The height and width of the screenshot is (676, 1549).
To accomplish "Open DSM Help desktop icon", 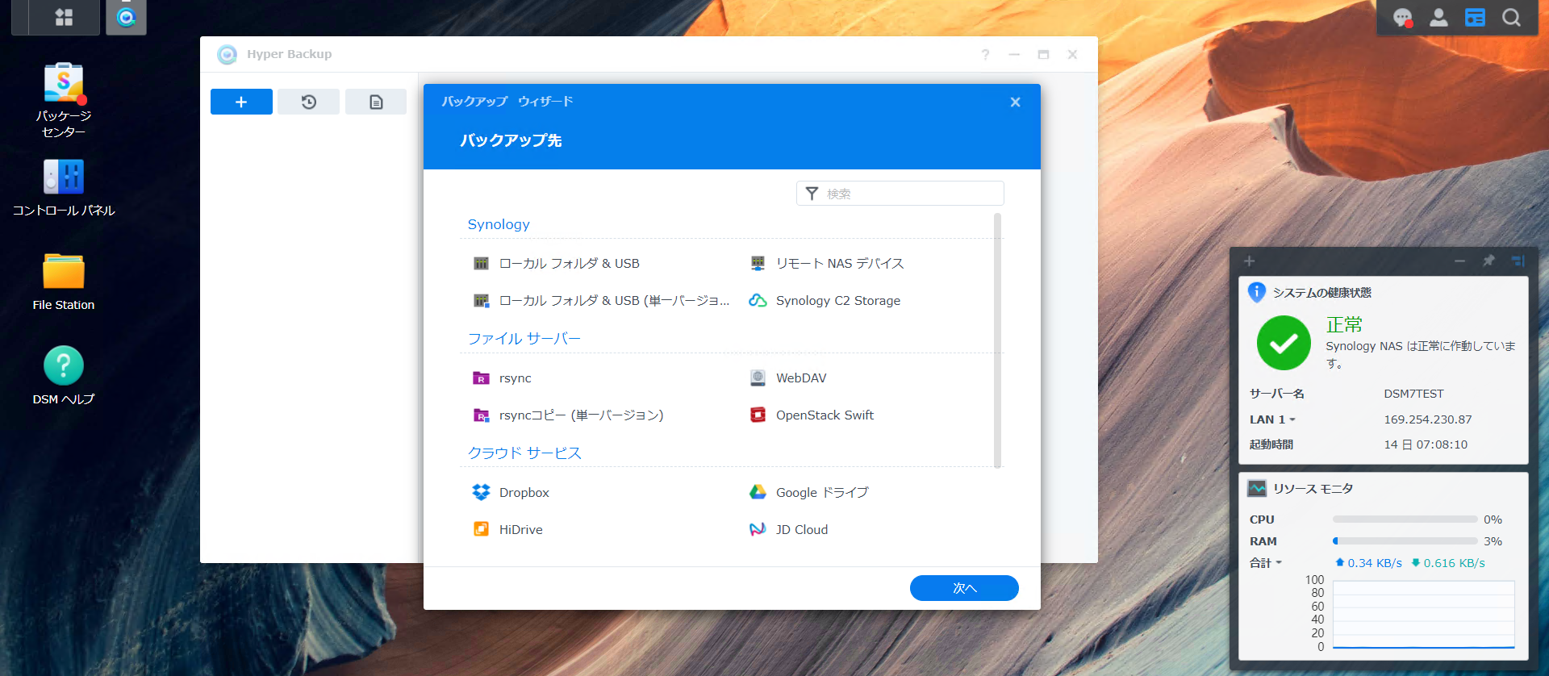I will click(x=64, y=376).
